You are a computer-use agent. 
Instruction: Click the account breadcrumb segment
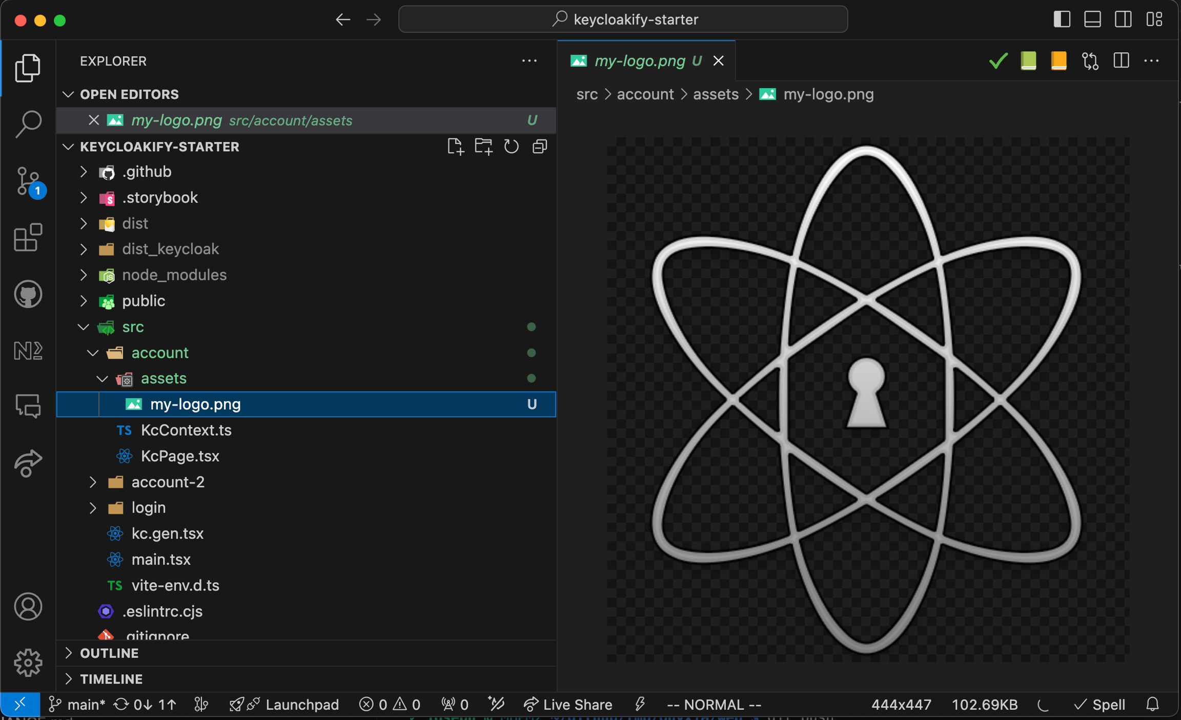[645, 94]
